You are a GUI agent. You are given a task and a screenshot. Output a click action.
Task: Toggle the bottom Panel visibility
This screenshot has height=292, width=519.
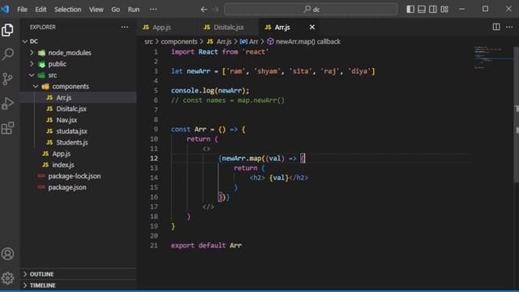[422, 9]
